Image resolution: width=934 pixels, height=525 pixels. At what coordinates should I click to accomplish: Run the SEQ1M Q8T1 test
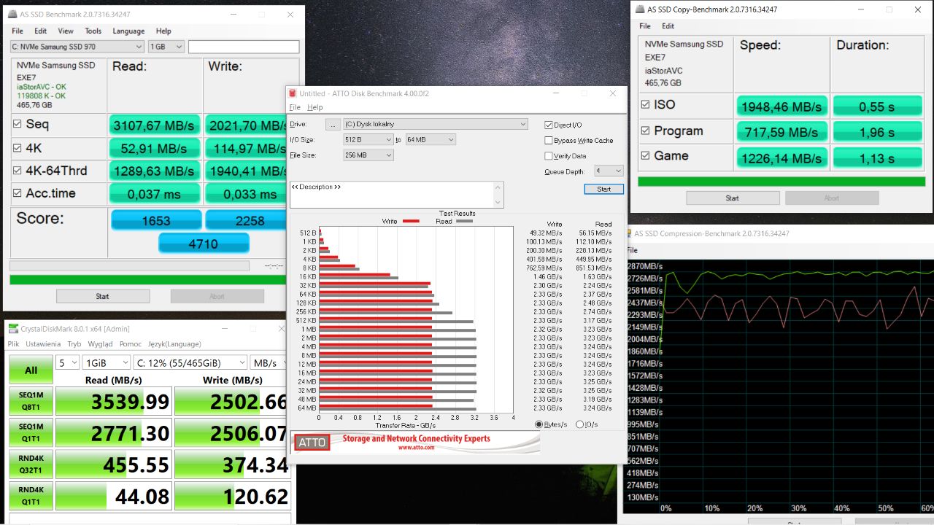click(31, 402)
